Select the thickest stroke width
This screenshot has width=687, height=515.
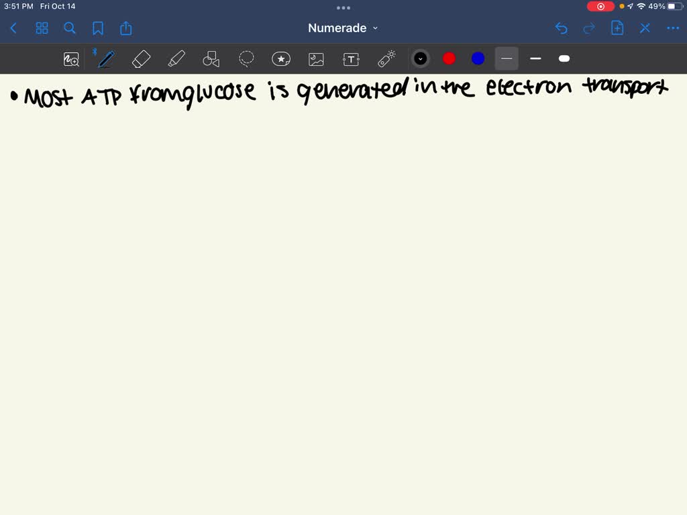tap(564, 59)
